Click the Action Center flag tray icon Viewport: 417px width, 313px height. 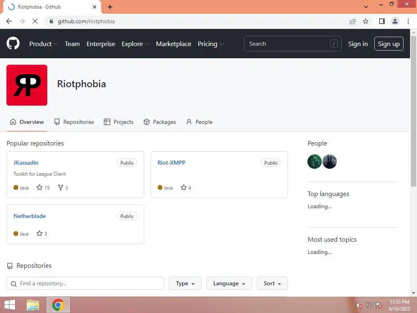coord(379,305)
